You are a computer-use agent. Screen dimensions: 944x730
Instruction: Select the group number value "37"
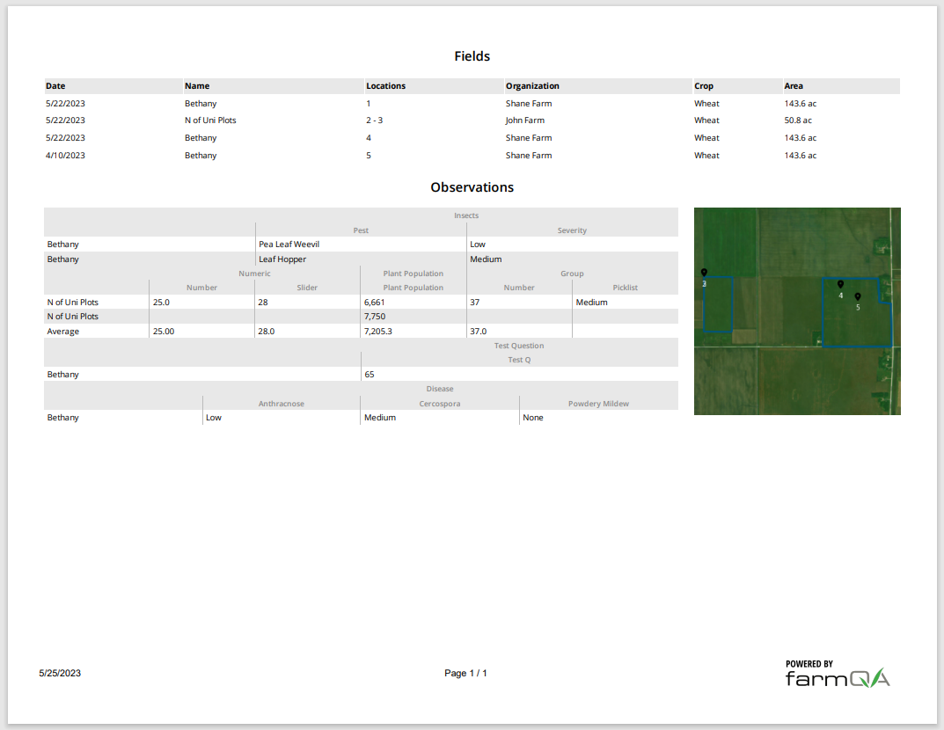pos(475,302)
